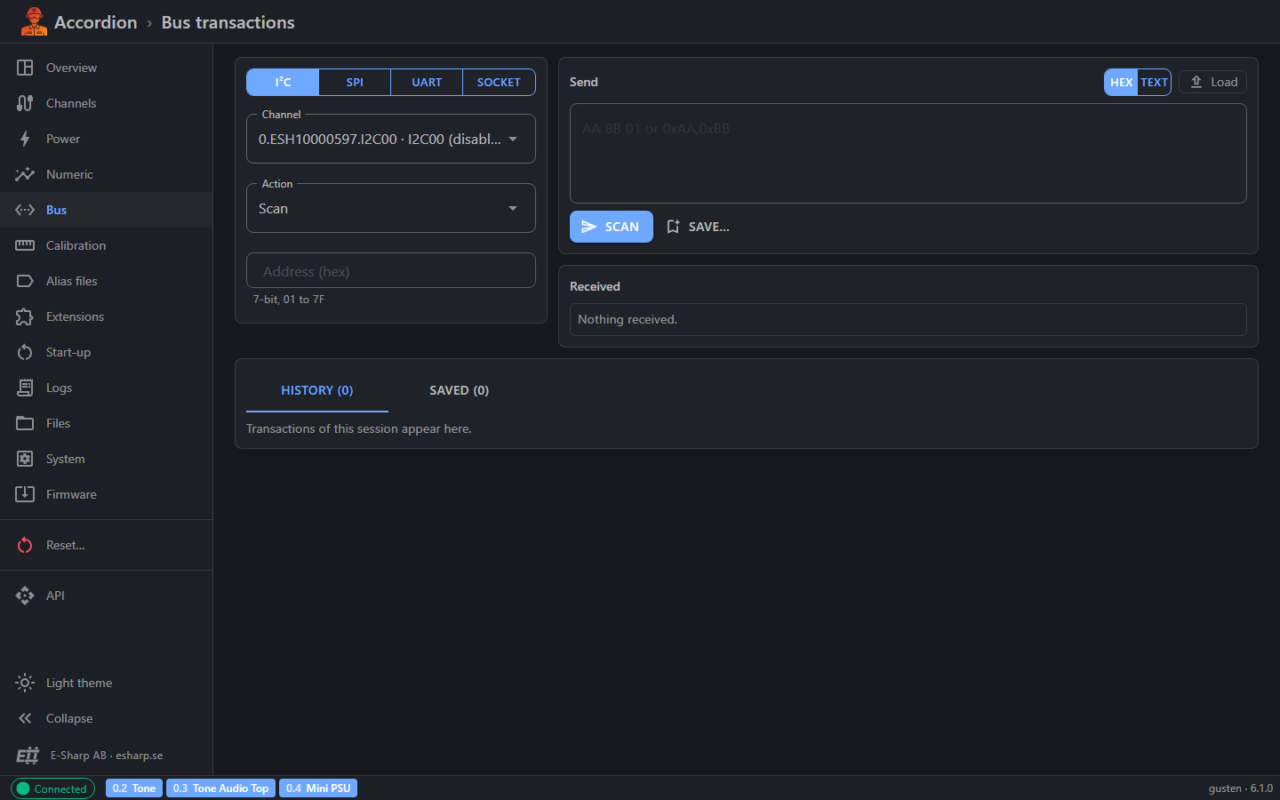Click the SAVE... button
The image size is (1280, 800).
point(698,227)
